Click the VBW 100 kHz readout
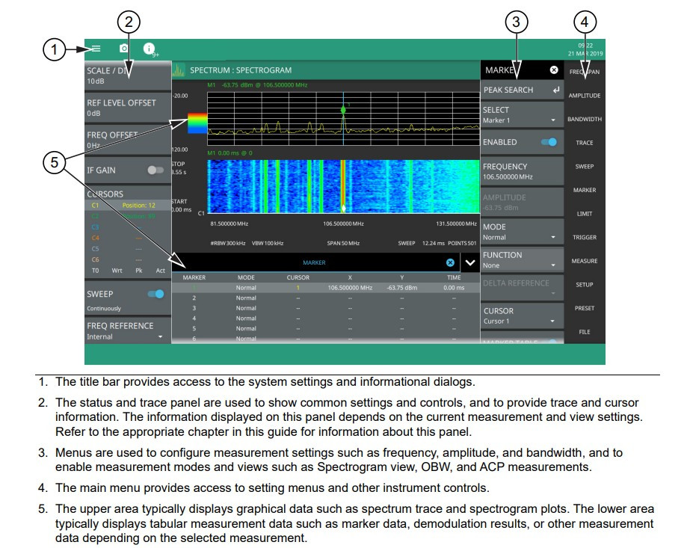The width and height of the screenshot is (687, 548). (268, 243)
